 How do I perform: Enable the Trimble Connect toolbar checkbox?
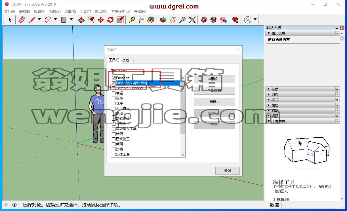(114, 88)
